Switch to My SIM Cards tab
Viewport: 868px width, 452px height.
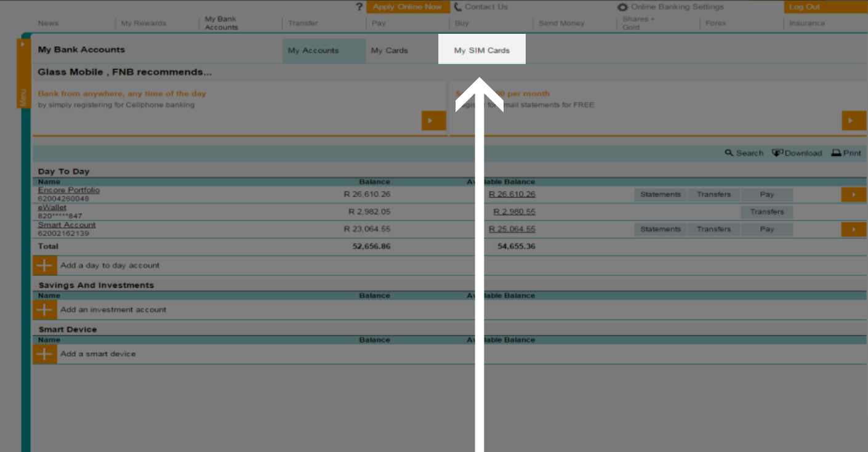point(481,50)
